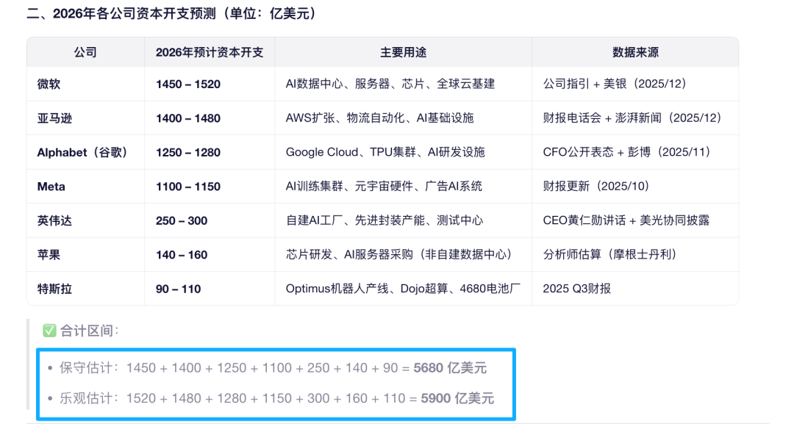Click the value 1450 – 1520
794x429 pixels.
pos(188,84)
